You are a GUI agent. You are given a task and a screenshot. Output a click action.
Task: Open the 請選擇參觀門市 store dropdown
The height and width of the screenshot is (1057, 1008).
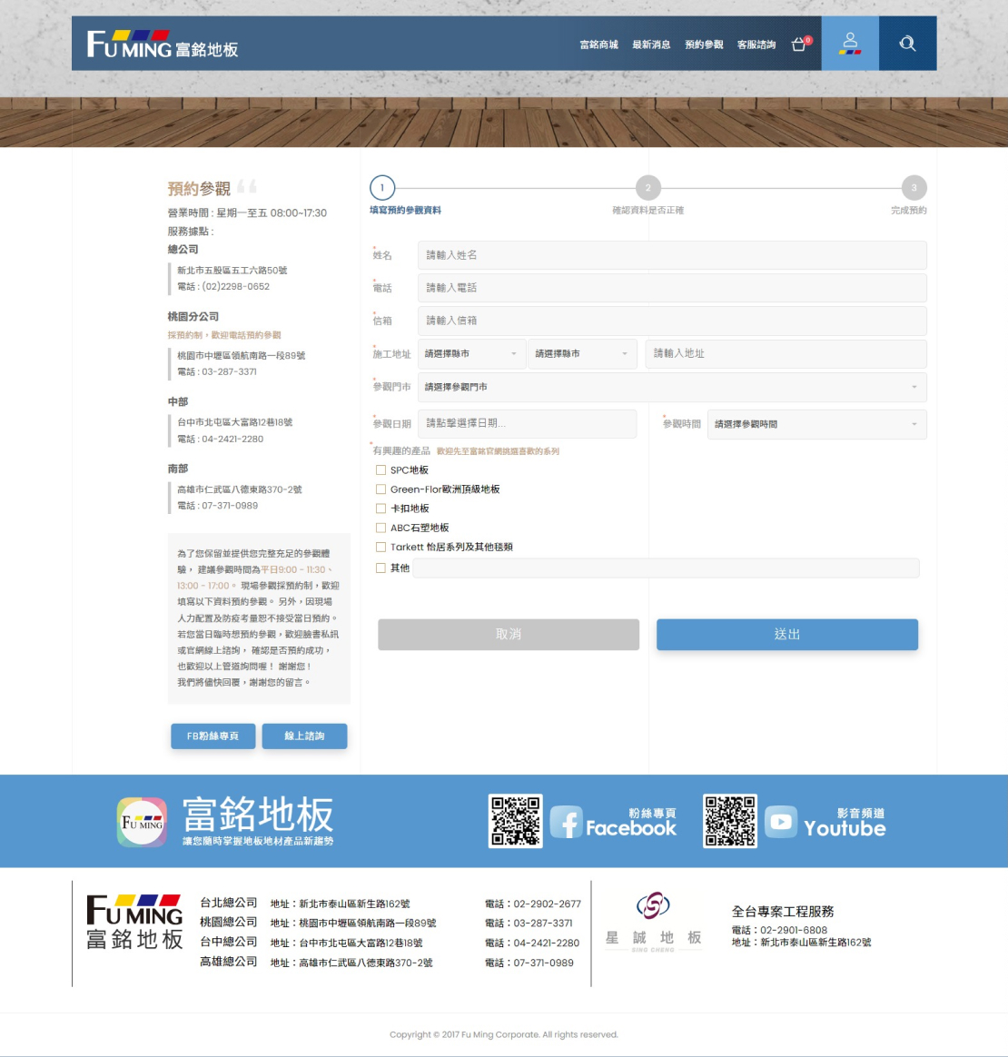[x=672, y=387]
